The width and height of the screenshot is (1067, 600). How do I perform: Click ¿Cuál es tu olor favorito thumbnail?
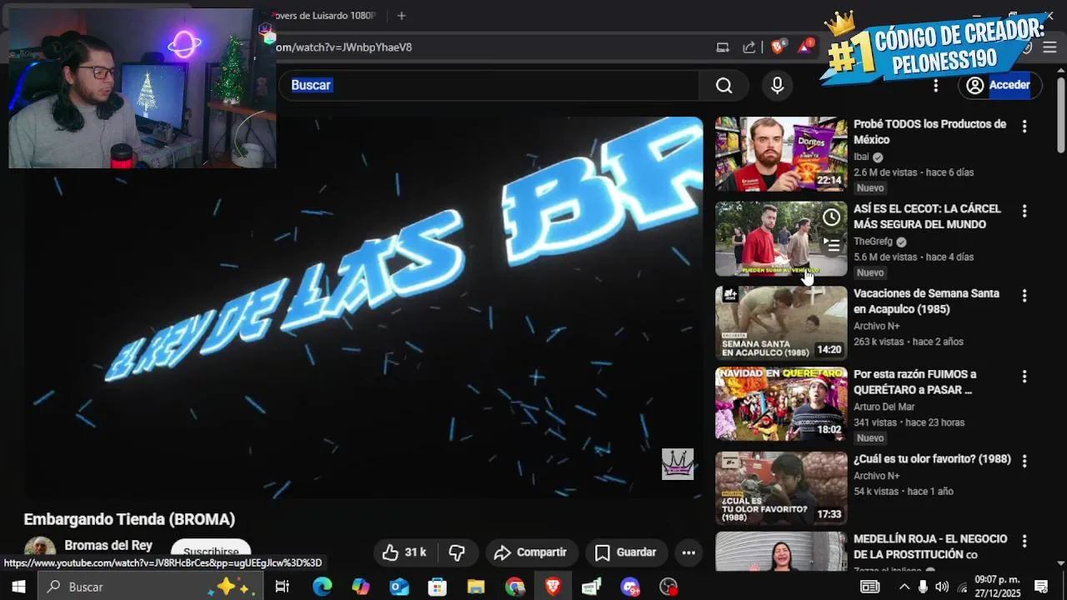click(x=781, y=488)
